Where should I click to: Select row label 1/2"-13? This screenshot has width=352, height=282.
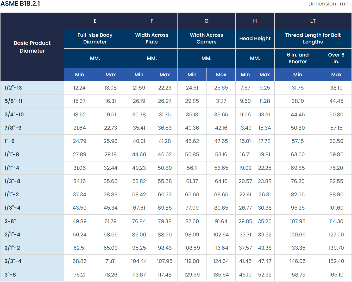[x=13, y=88]
